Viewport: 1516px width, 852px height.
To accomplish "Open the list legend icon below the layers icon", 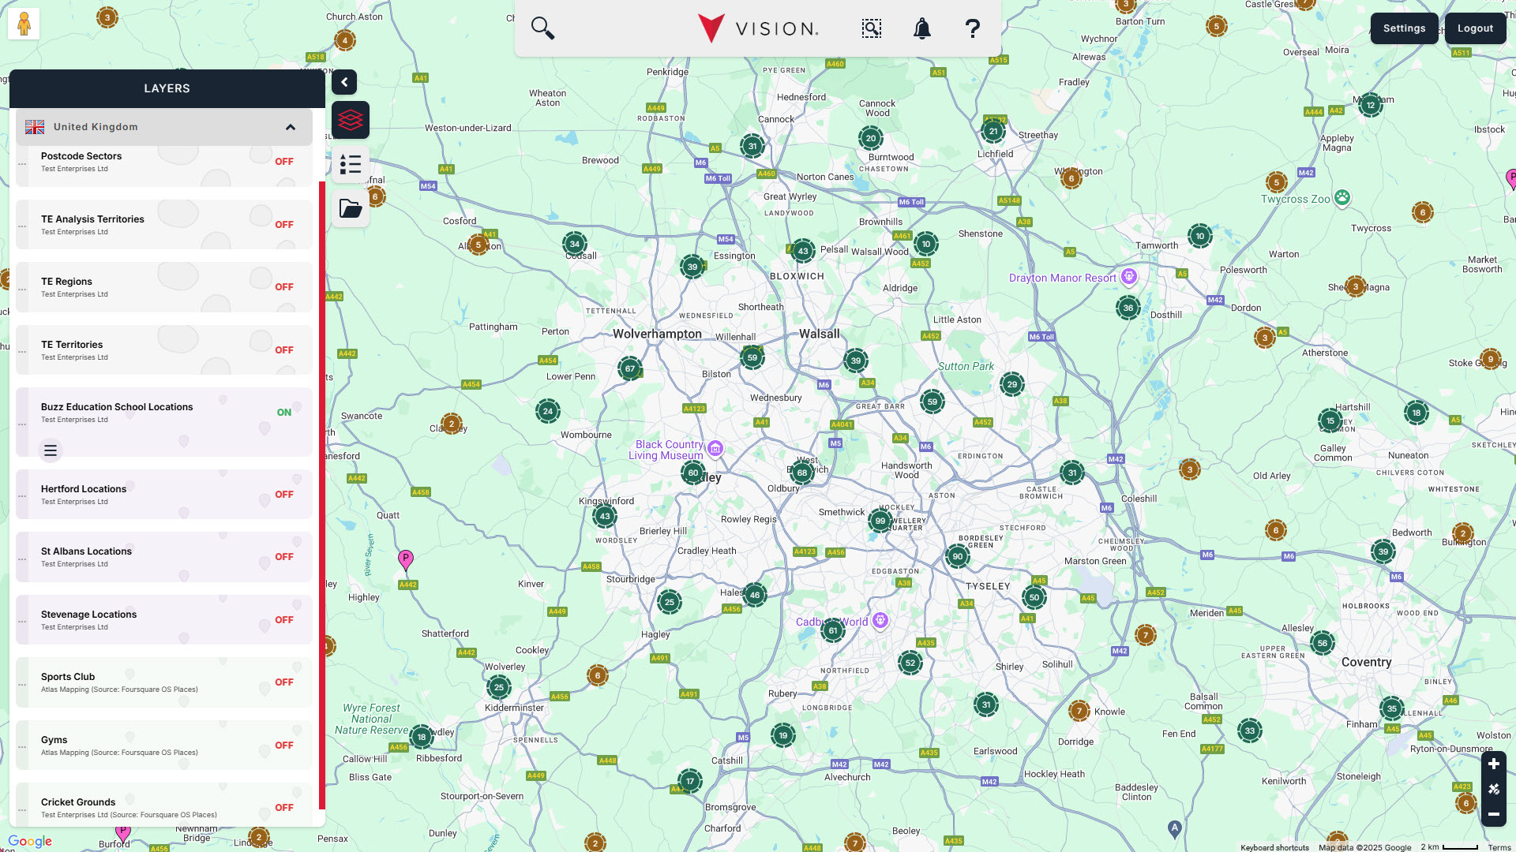I will click(x=350, y=165).
